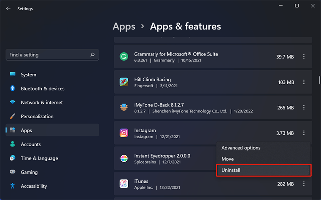Open Time & language in the sidebar
The image size is (321, 200).
tap(52, 158)
